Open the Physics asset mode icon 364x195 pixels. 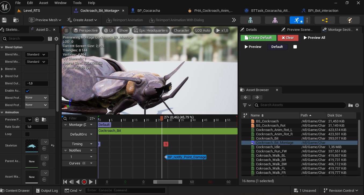(x=349, y=20)
